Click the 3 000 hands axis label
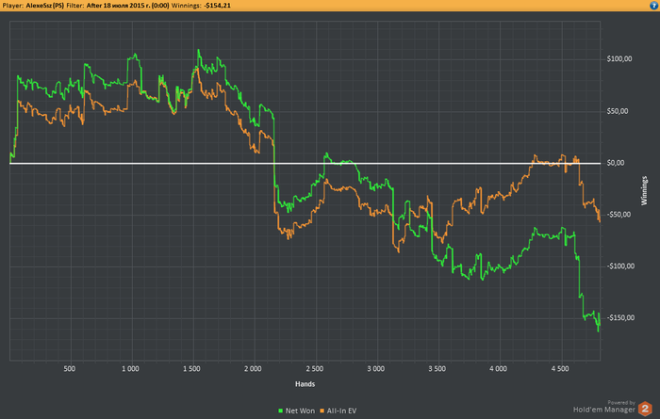 [x=376, y=368]
